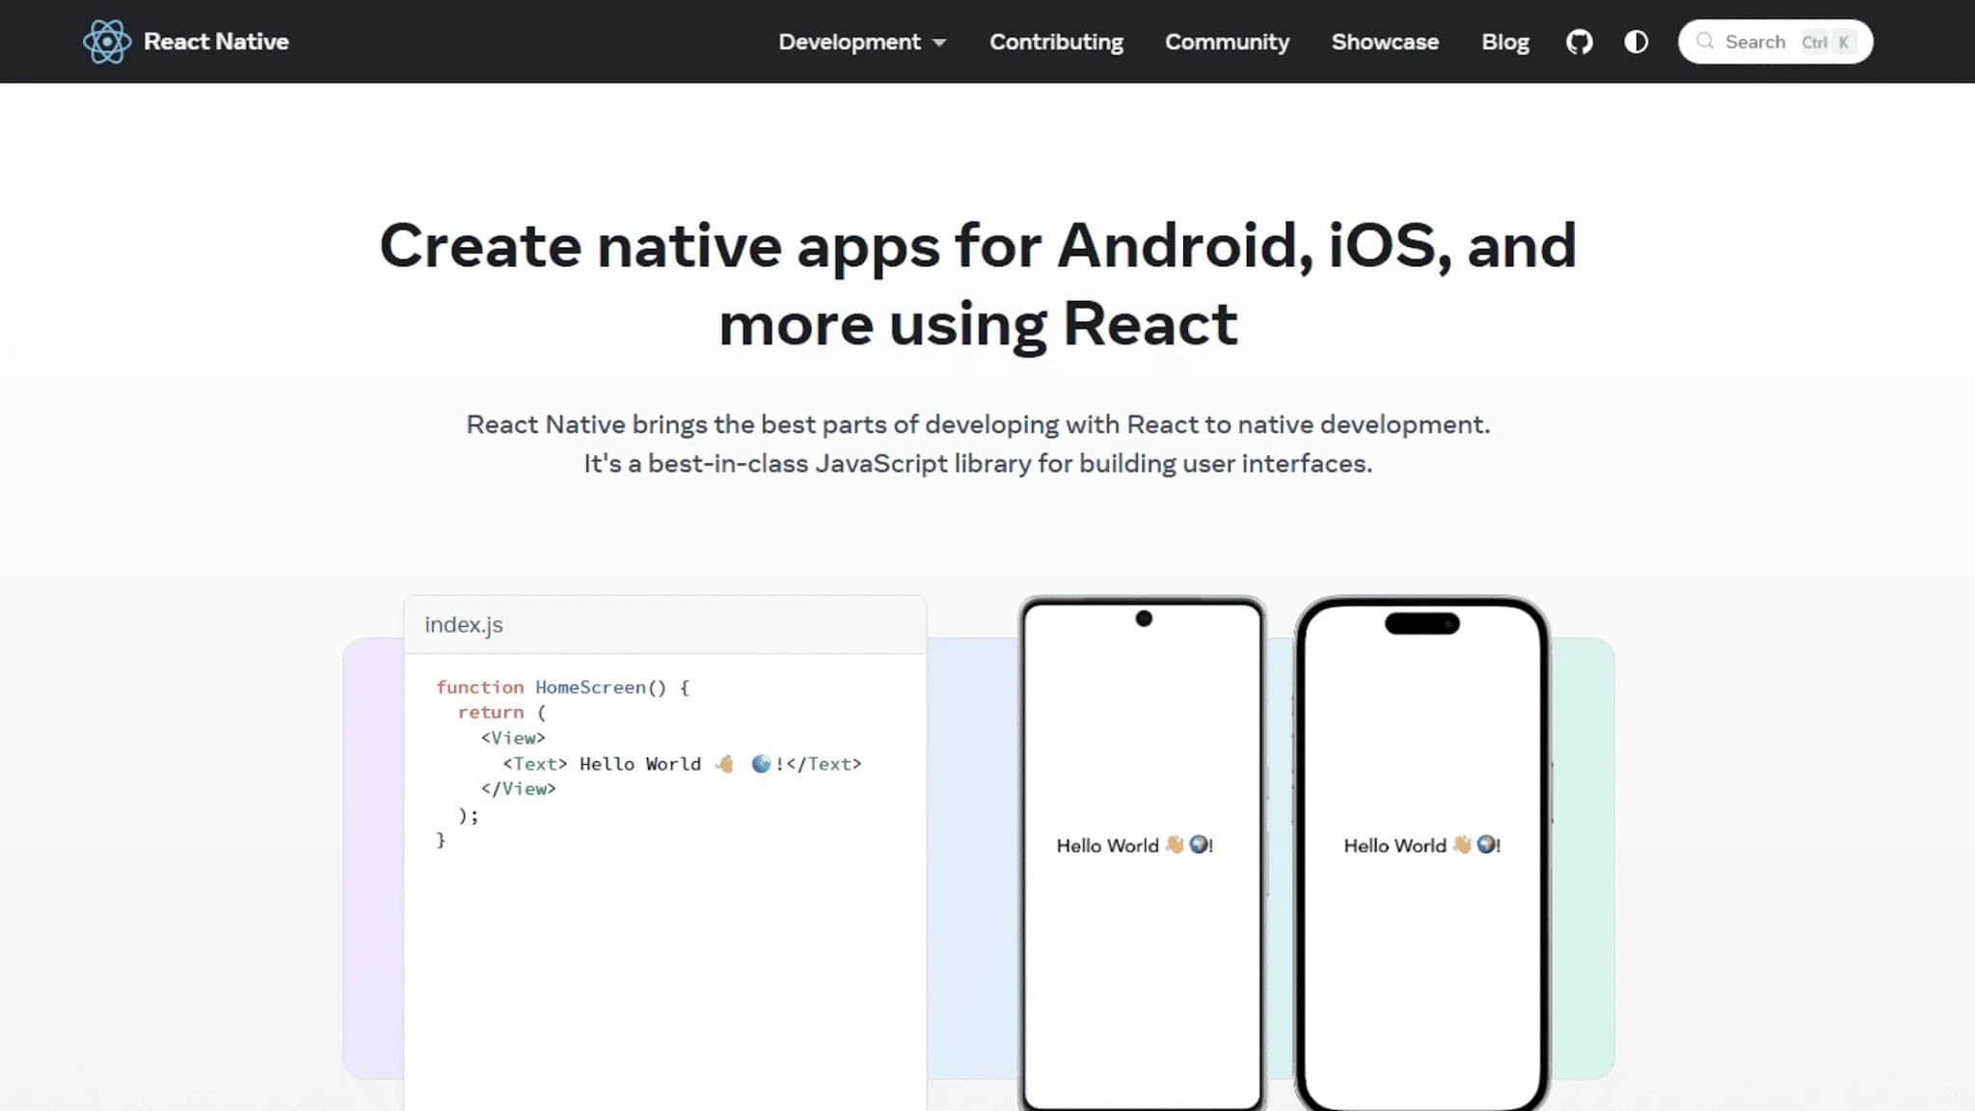
Task: Click the React Native home title
Action: click(x=216, y=41)
